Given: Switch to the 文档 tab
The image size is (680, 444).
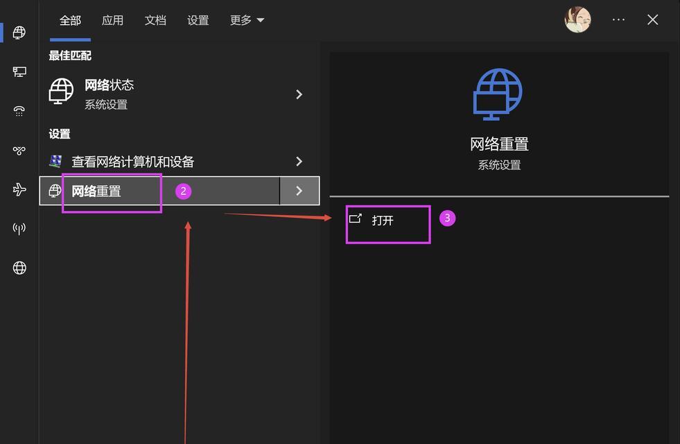Looking at the screenshot, I should [155, 20].
